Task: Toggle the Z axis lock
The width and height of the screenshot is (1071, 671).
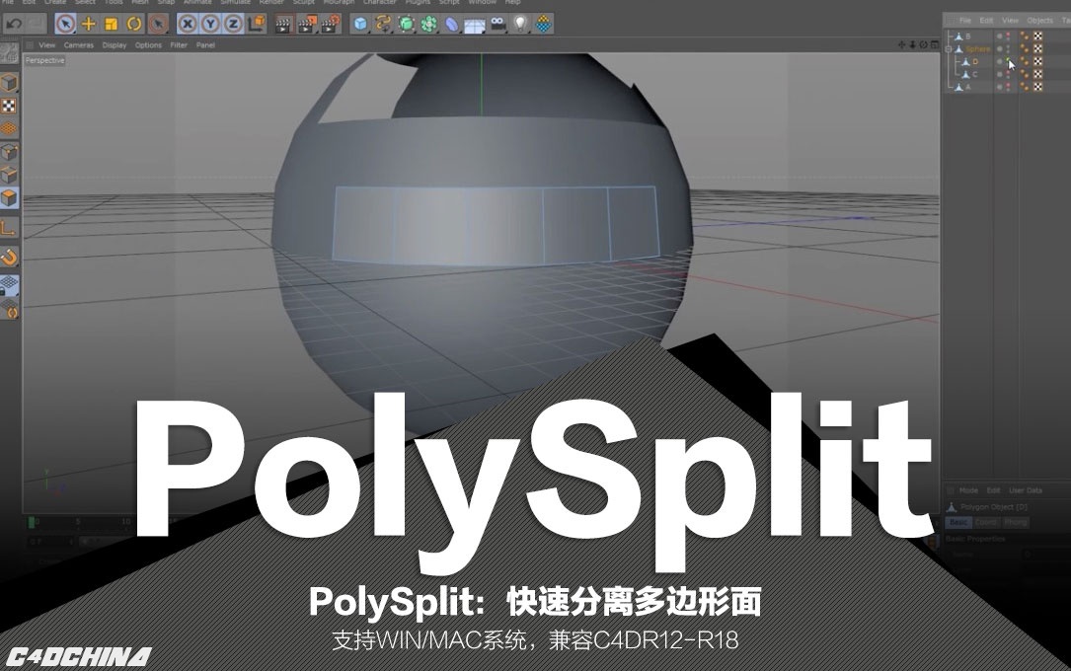Action: click(233, 24)
